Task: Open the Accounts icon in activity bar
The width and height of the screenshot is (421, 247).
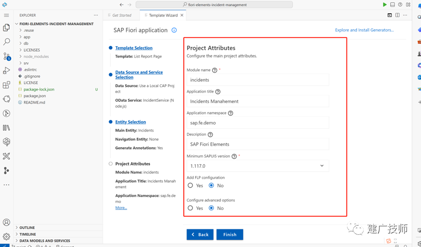Action: pos(6,222)
